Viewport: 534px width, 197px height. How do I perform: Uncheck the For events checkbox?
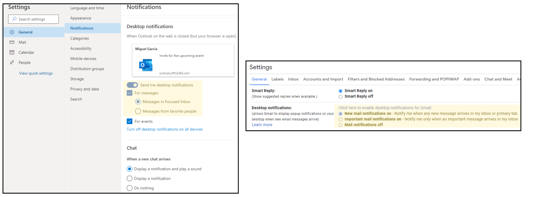coord(130,121)
